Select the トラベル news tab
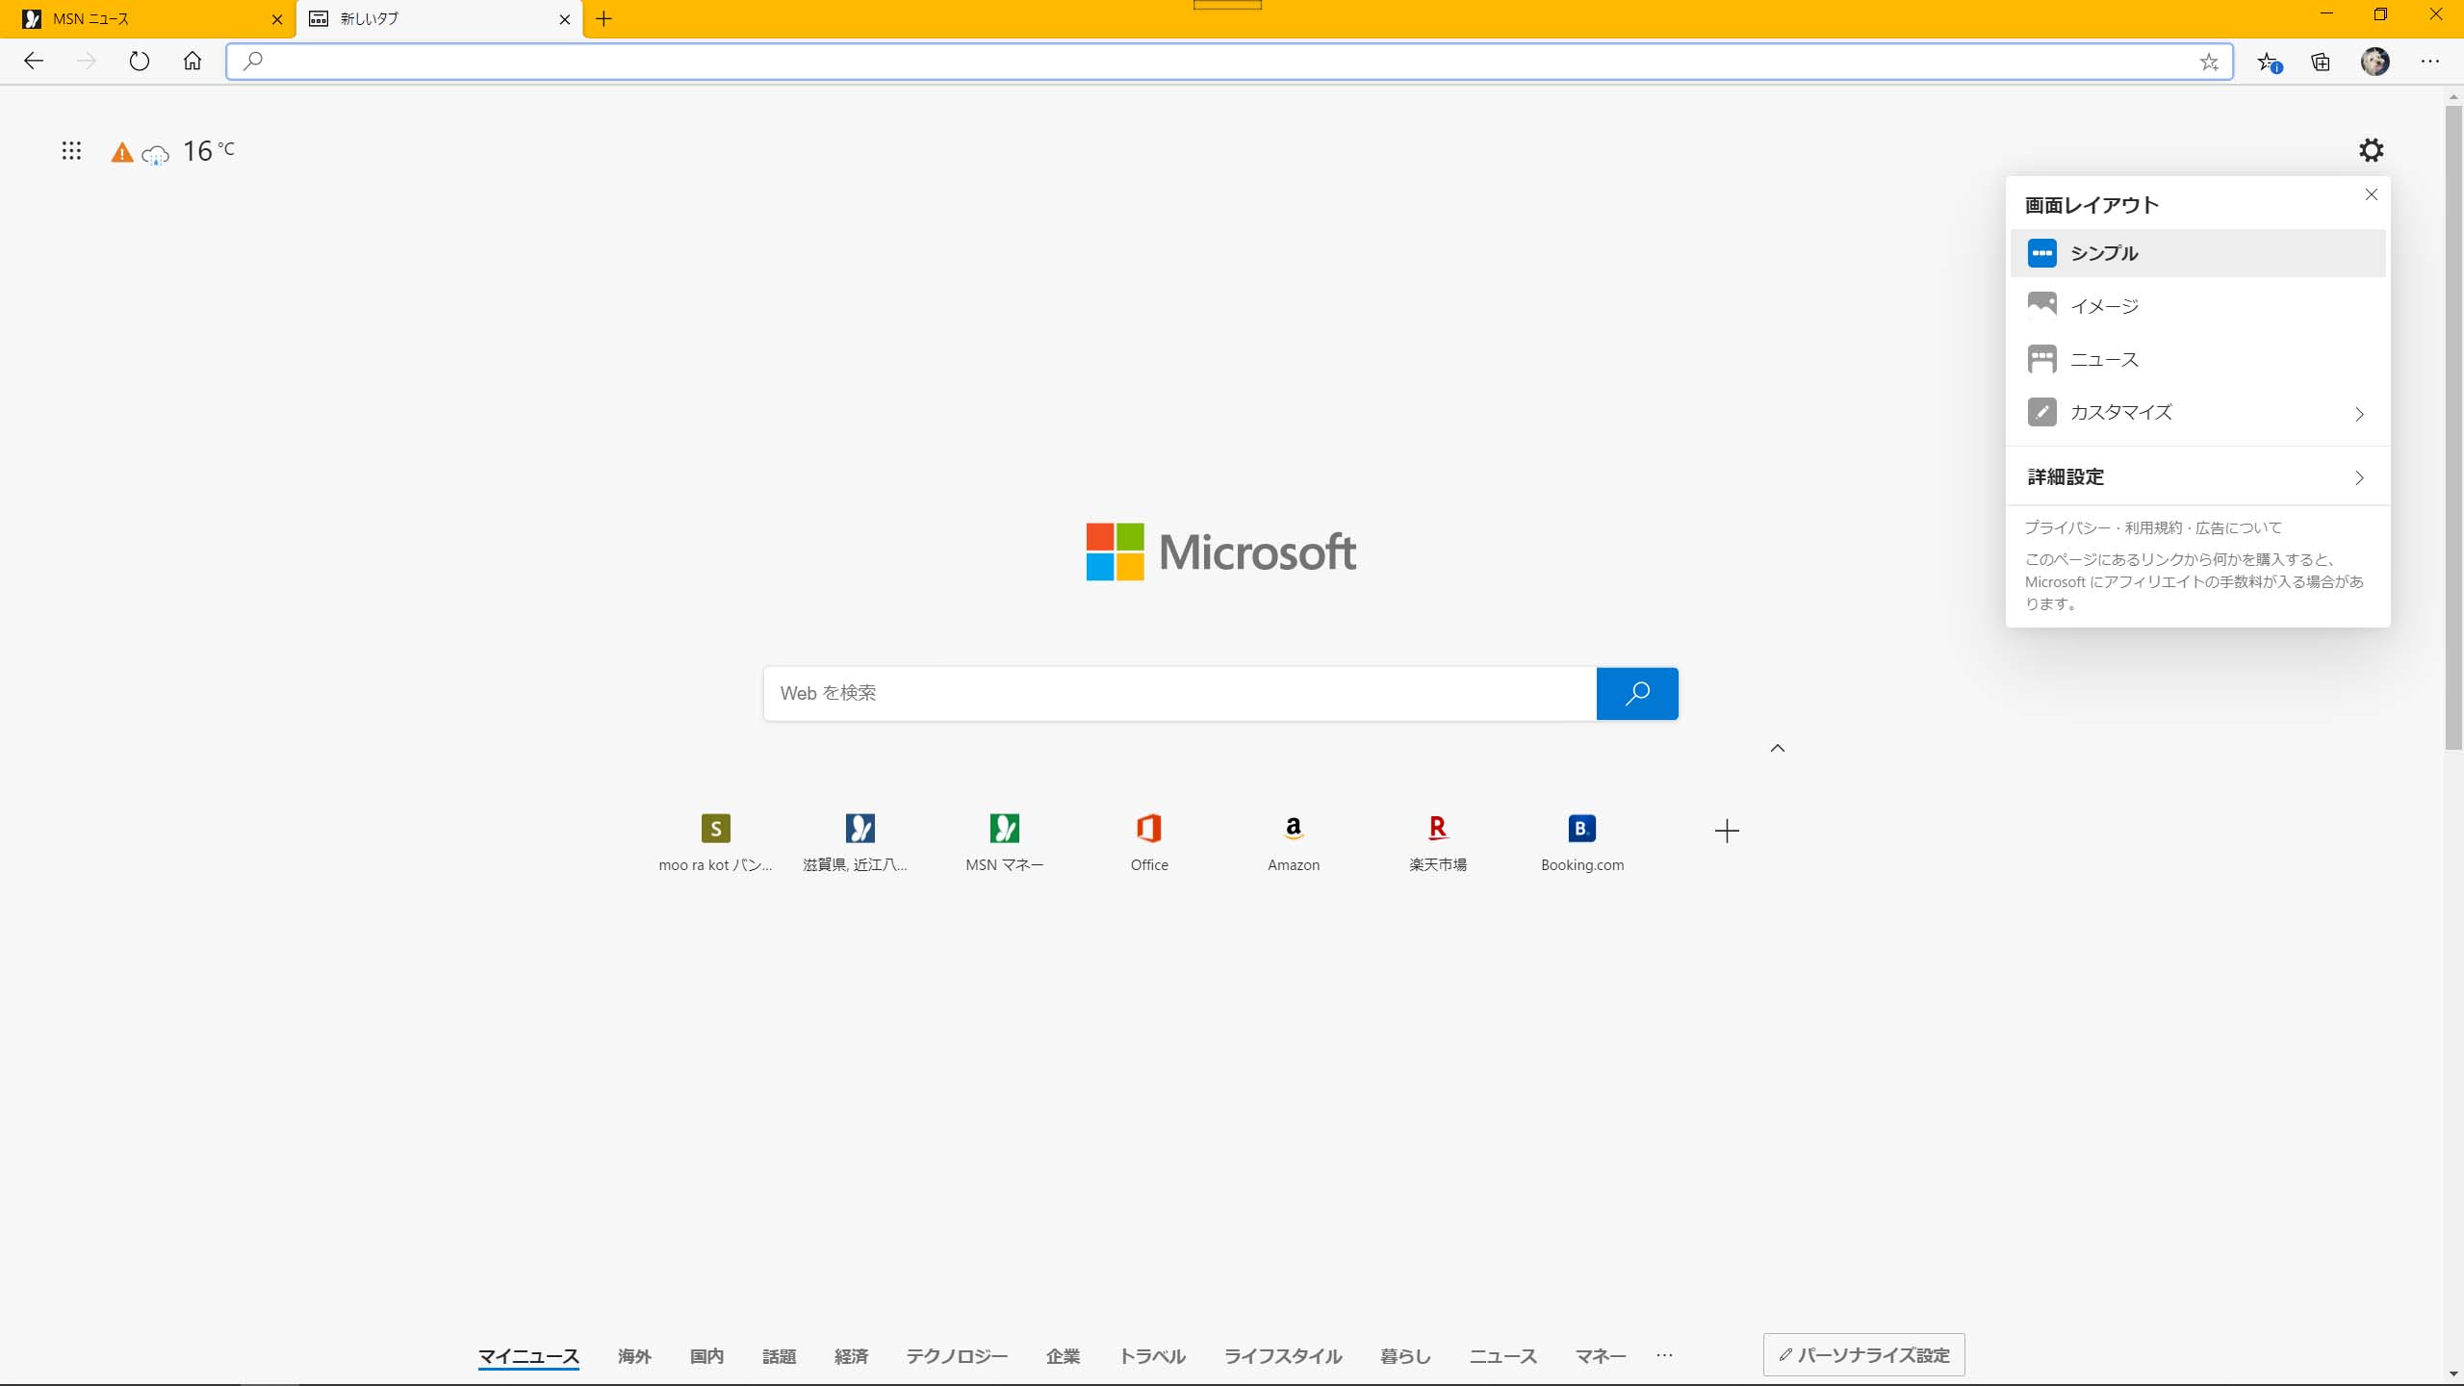2464x1386 pixels. (x=1152, y=1356)
